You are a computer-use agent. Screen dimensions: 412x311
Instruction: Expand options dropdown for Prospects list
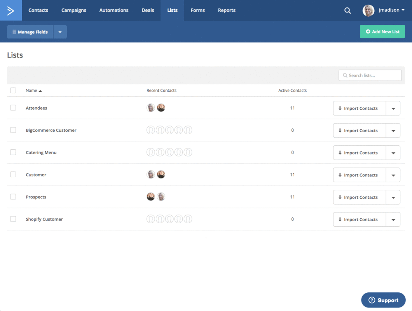(x=393, y=197)
